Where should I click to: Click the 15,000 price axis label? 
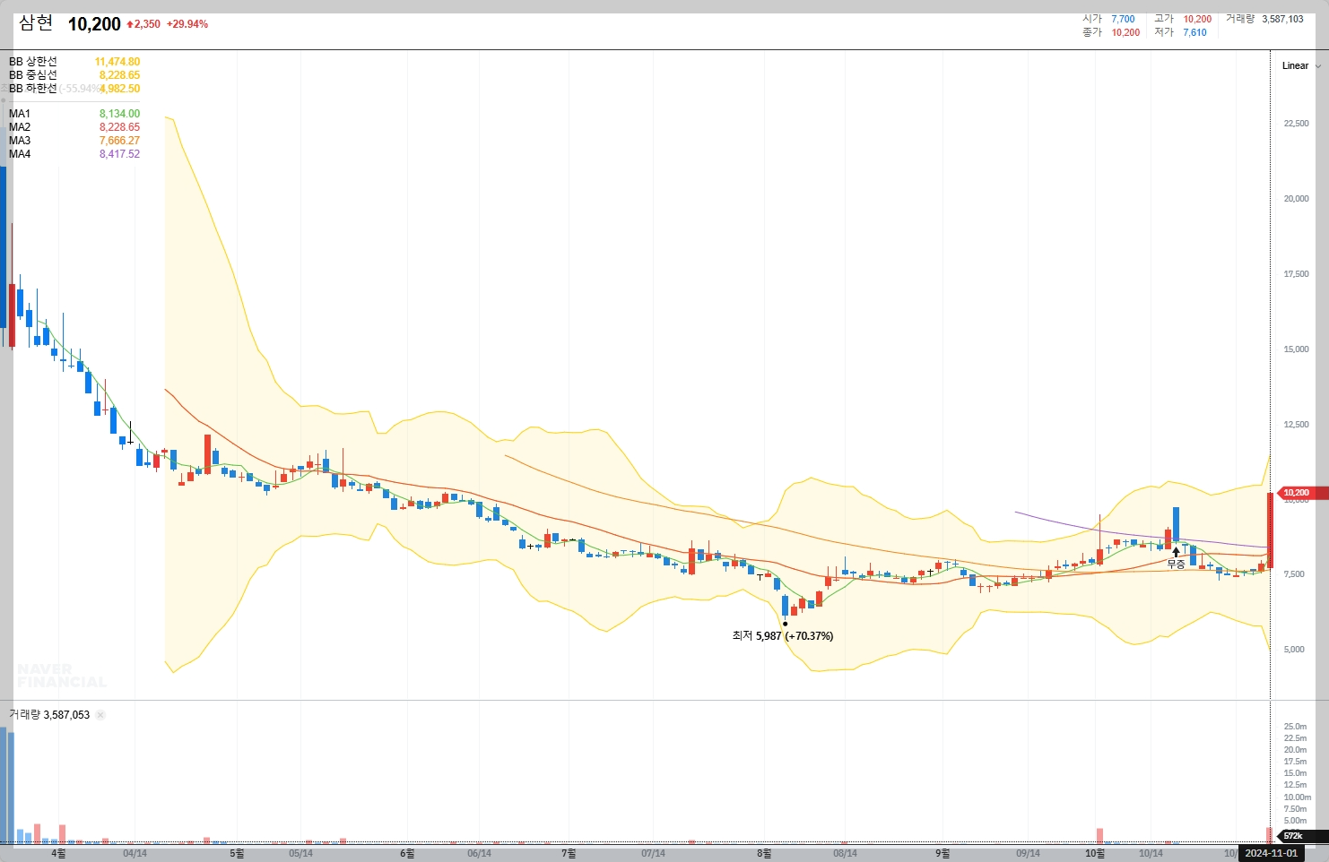[1297, 349]
